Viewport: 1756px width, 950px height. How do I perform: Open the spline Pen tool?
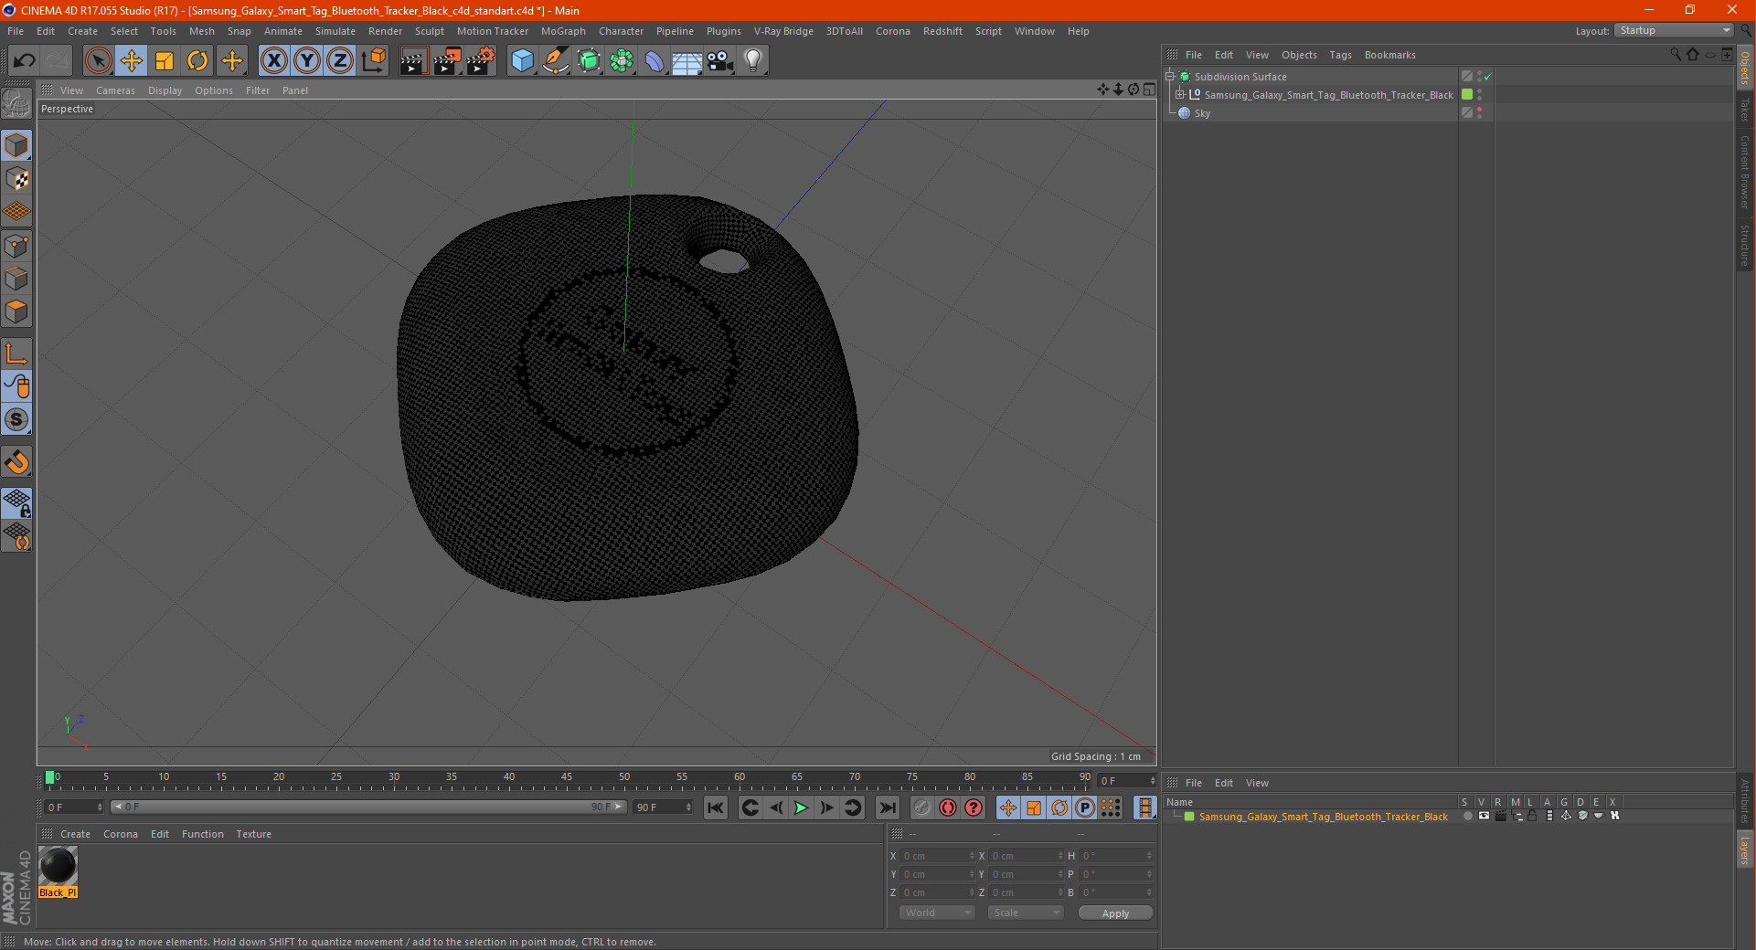click(555, 61)
